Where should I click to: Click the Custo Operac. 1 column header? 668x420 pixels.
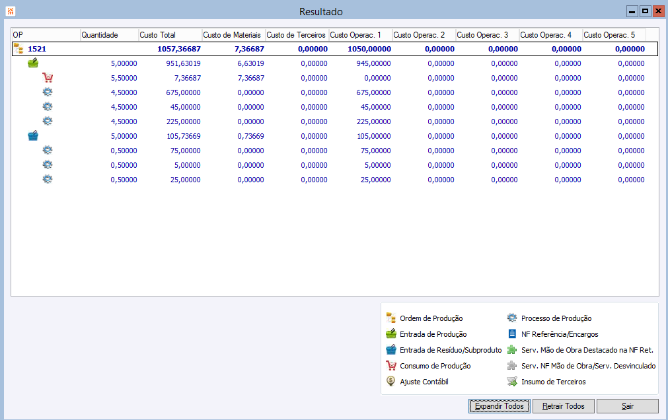[360, 35]
